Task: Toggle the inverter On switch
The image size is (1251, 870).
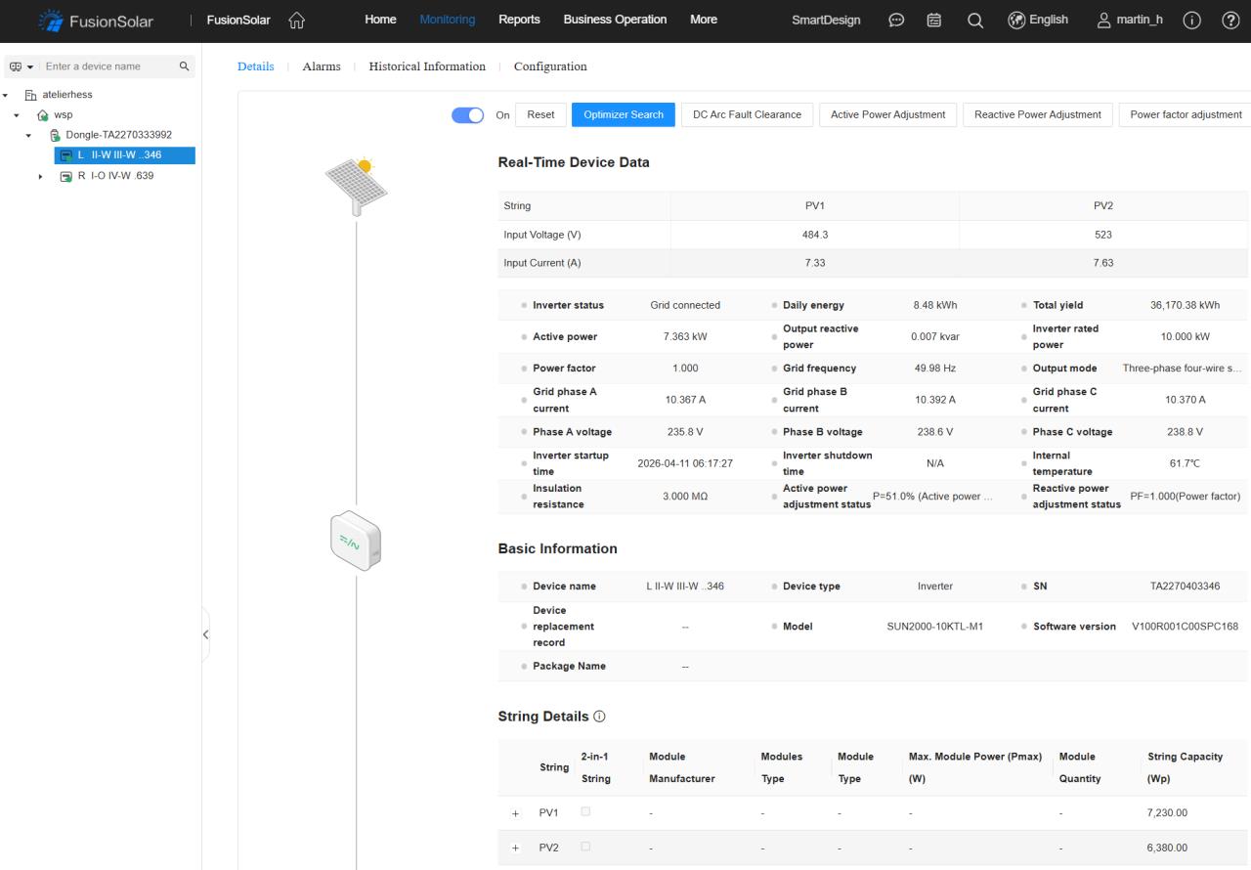Action: coord(468,115)
